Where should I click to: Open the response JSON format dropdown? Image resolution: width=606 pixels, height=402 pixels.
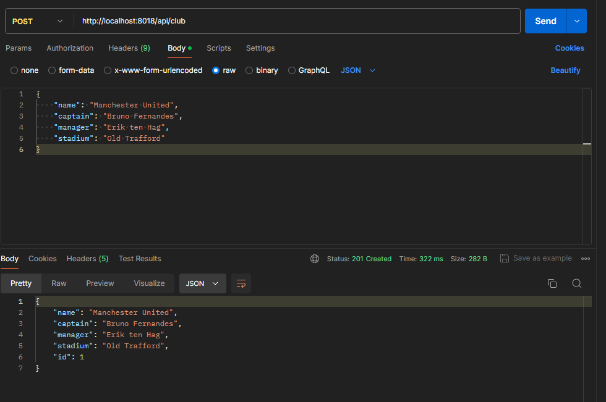(x=203, y=283)
